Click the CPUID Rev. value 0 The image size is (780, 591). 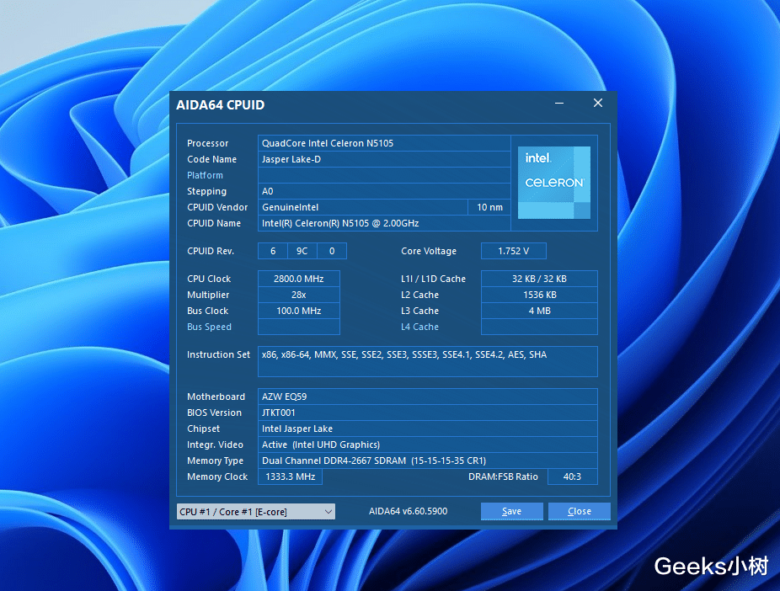click(332, 251)
